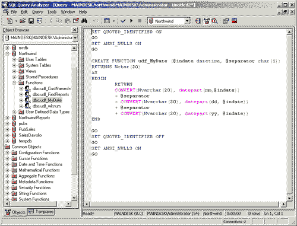Image resolution: width=297 pixels, height=226 pixels.
Task: Open the Tools menu
Action: pyautogui.click(x=52, y=12)
